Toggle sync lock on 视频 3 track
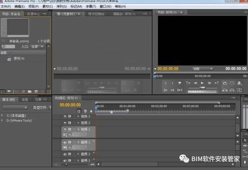The height and width of the screenshot is (170, 248). click(70, 116)
